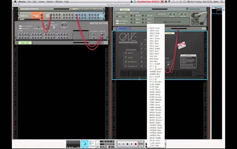
Task: Select A.ENV: Attack in the popup list
Action: [x=156, y=92]
